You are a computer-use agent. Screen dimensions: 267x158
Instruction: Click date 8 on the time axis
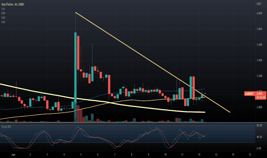[x=131, y=155]
